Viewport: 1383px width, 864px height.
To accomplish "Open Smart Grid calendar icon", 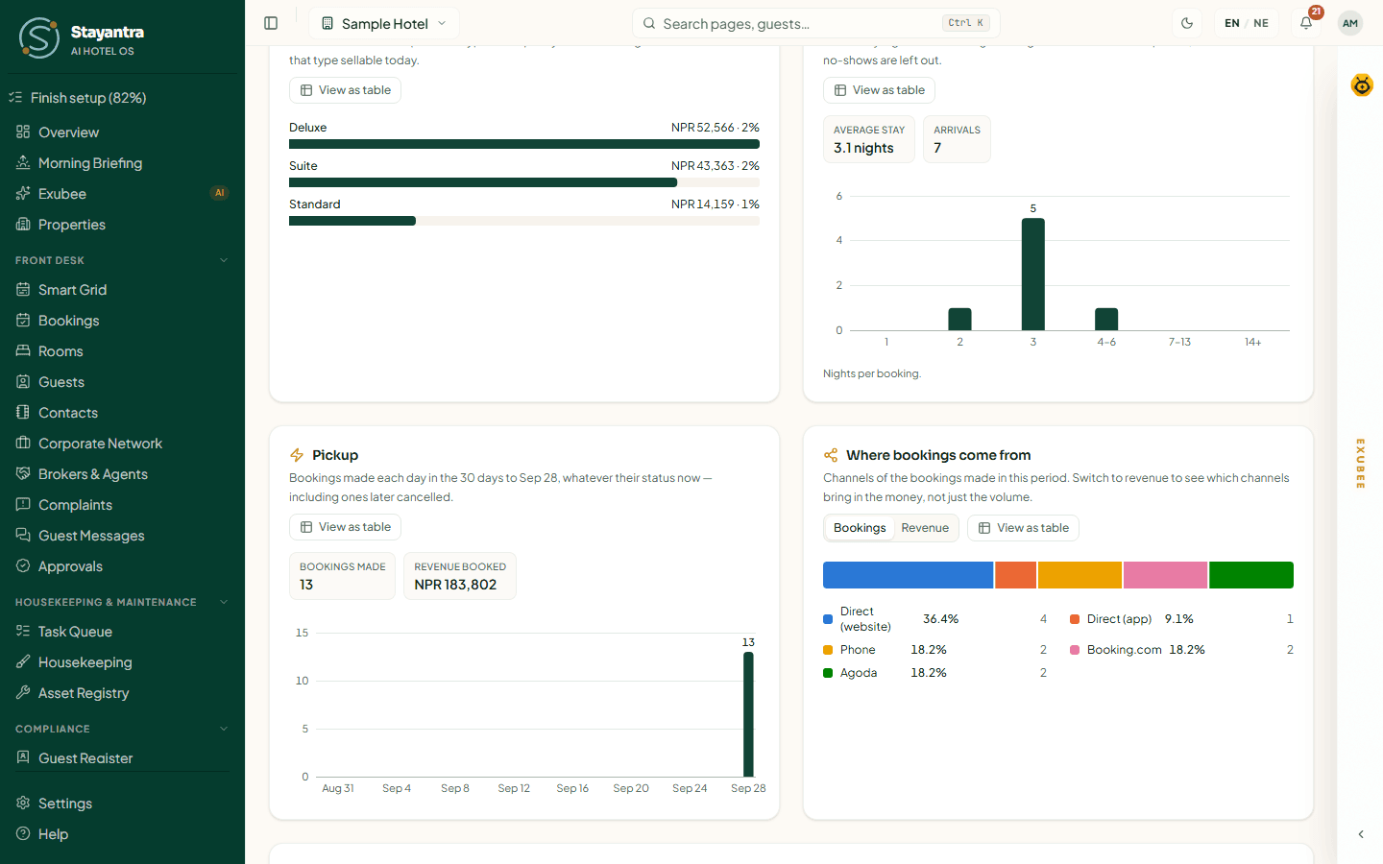I will click(x=23, y=290).
